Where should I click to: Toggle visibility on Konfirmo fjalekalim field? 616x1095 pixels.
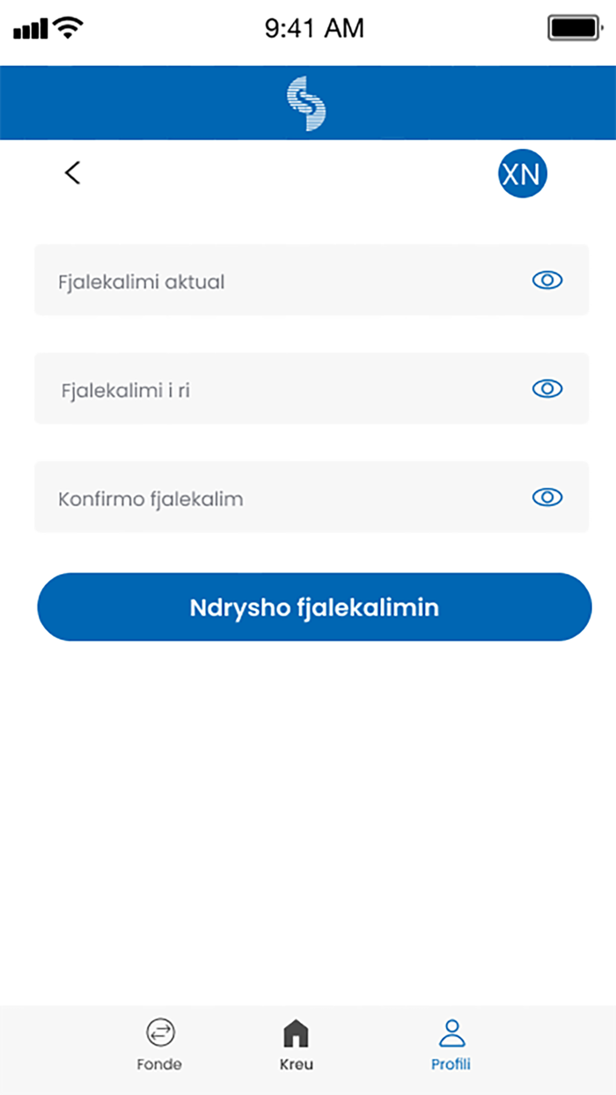click(546, 496)
